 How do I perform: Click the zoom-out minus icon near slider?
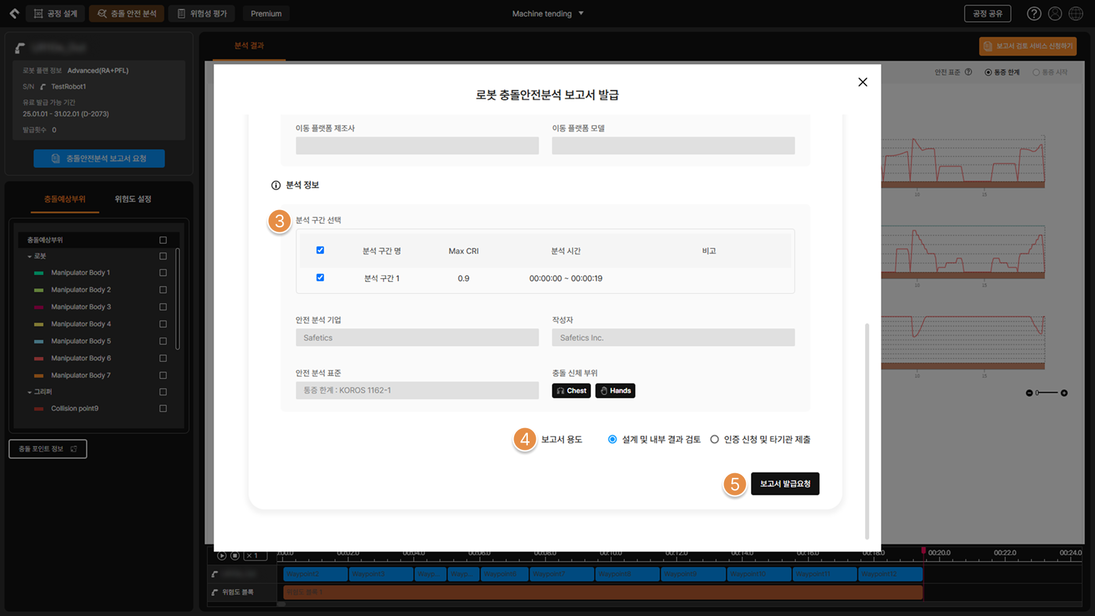coord(1029,393)
